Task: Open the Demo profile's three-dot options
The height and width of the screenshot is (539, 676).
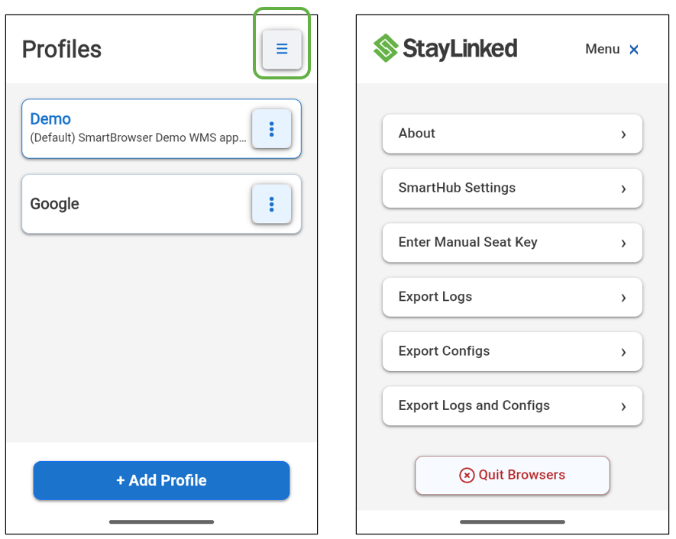Action: tap(271, 129)
